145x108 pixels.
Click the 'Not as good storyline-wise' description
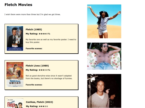[x=49, y=77]
